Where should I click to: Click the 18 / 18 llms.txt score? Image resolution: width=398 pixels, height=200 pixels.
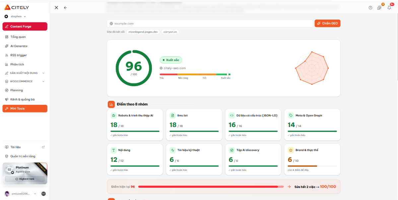tap(176, 125)
